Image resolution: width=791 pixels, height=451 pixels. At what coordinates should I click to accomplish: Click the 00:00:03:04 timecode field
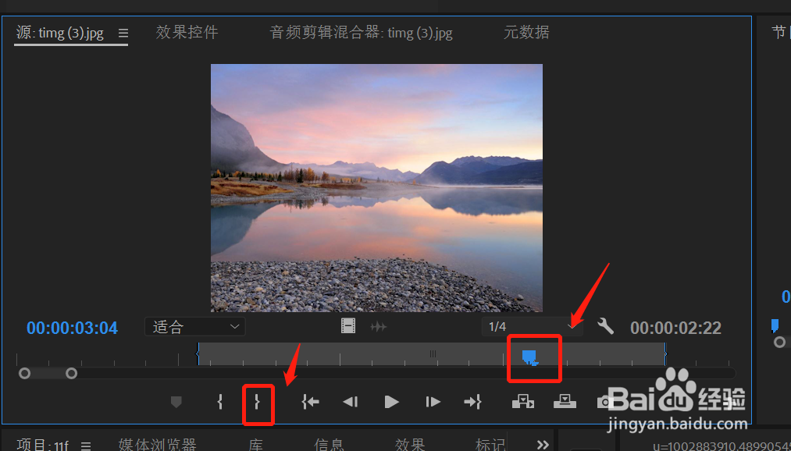(x=72, y=328)
